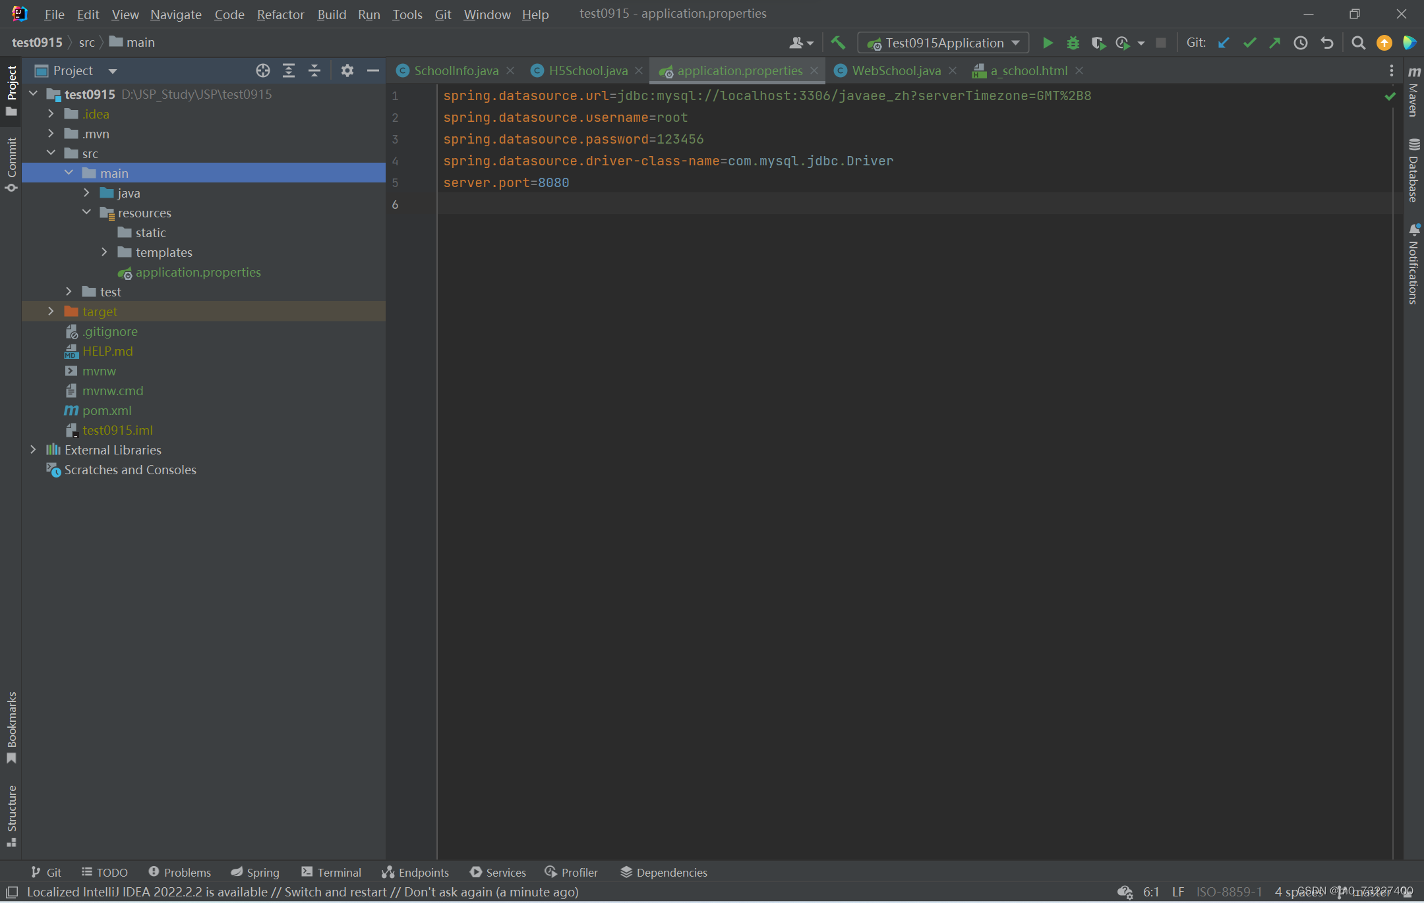Toggle the Maven tool window
1424x903 pixels.
[1413, 92]
